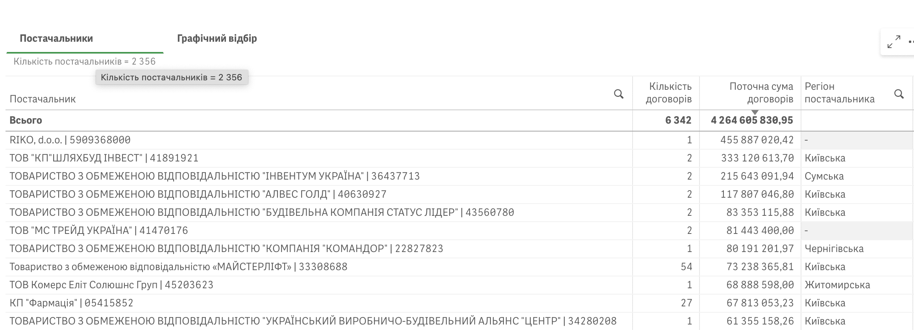Click search icon in Постачальник column
Screen dimensions: 914x330
coord(618,94)
